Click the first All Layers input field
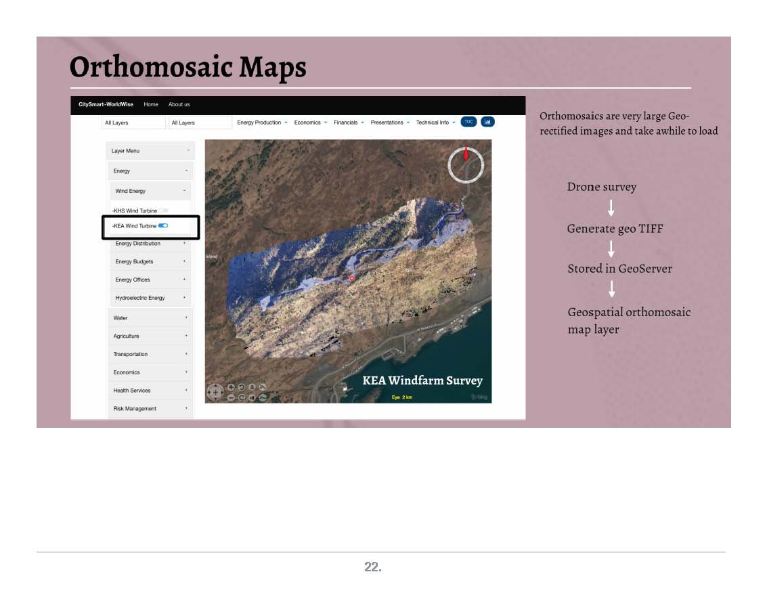The width and height of the screenshot is (767, 593). [133, 123]
